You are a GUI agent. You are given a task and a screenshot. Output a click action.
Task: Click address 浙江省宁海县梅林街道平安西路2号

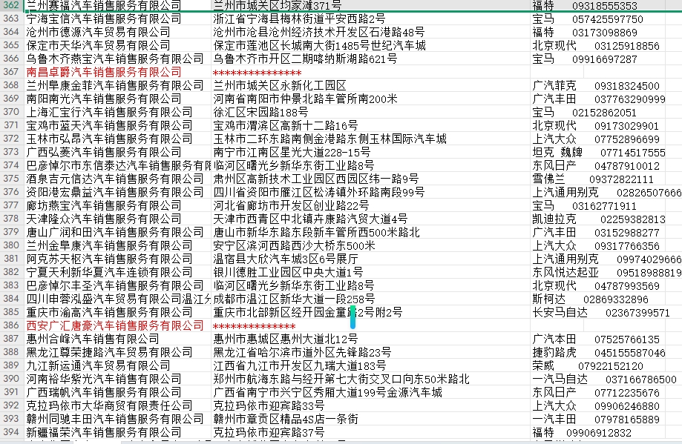(299, 19)
